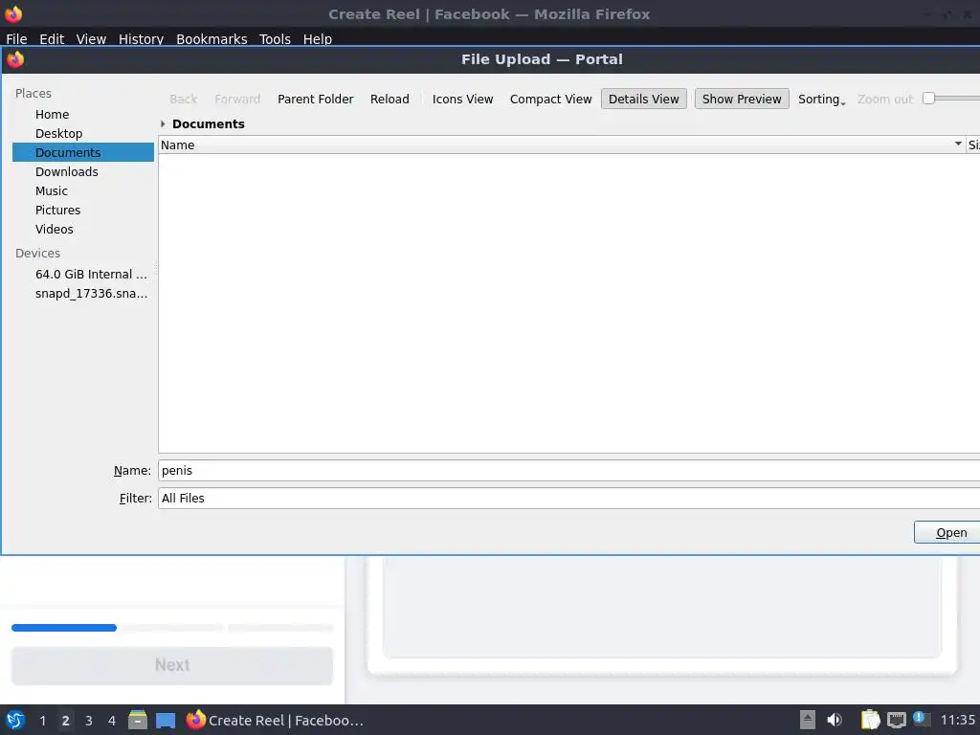Switch to Compact View mode
Image resolution: width=980 pixels, height=735 pixels.
[x=550, y=99]
